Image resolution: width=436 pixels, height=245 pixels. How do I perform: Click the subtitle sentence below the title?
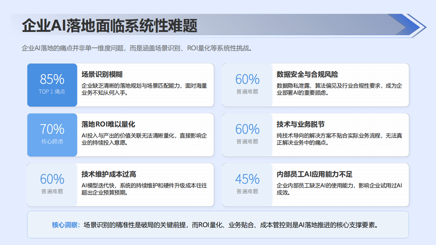coord(137,48)
